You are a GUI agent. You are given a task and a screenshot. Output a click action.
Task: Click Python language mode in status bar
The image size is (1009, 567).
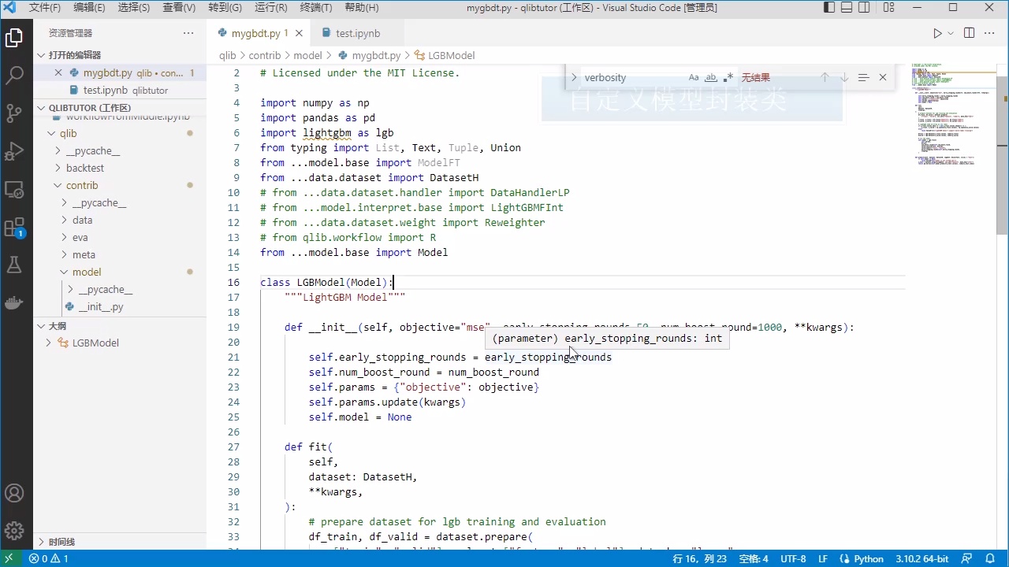869,559
